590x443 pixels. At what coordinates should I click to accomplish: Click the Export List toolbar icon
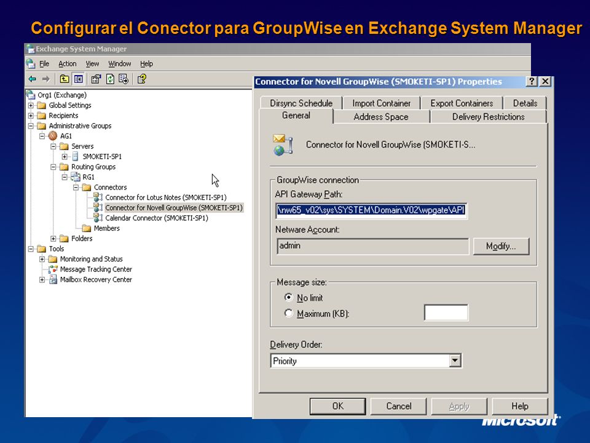point(124,79)
